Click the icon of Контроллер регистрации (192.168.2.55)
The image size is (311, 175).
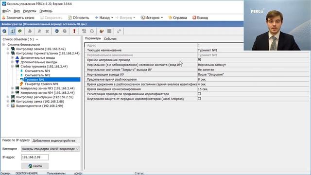pos(13,97)
